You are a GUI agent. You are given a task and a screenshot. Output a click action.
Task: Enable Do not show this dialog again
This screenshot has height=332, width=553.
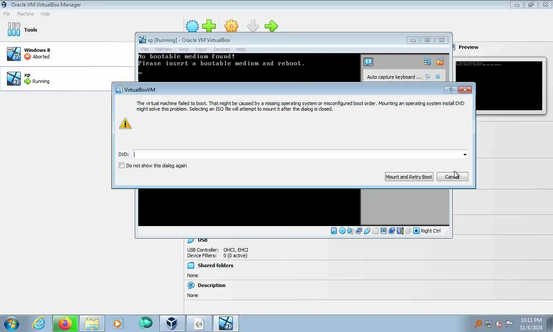point(121,166)
